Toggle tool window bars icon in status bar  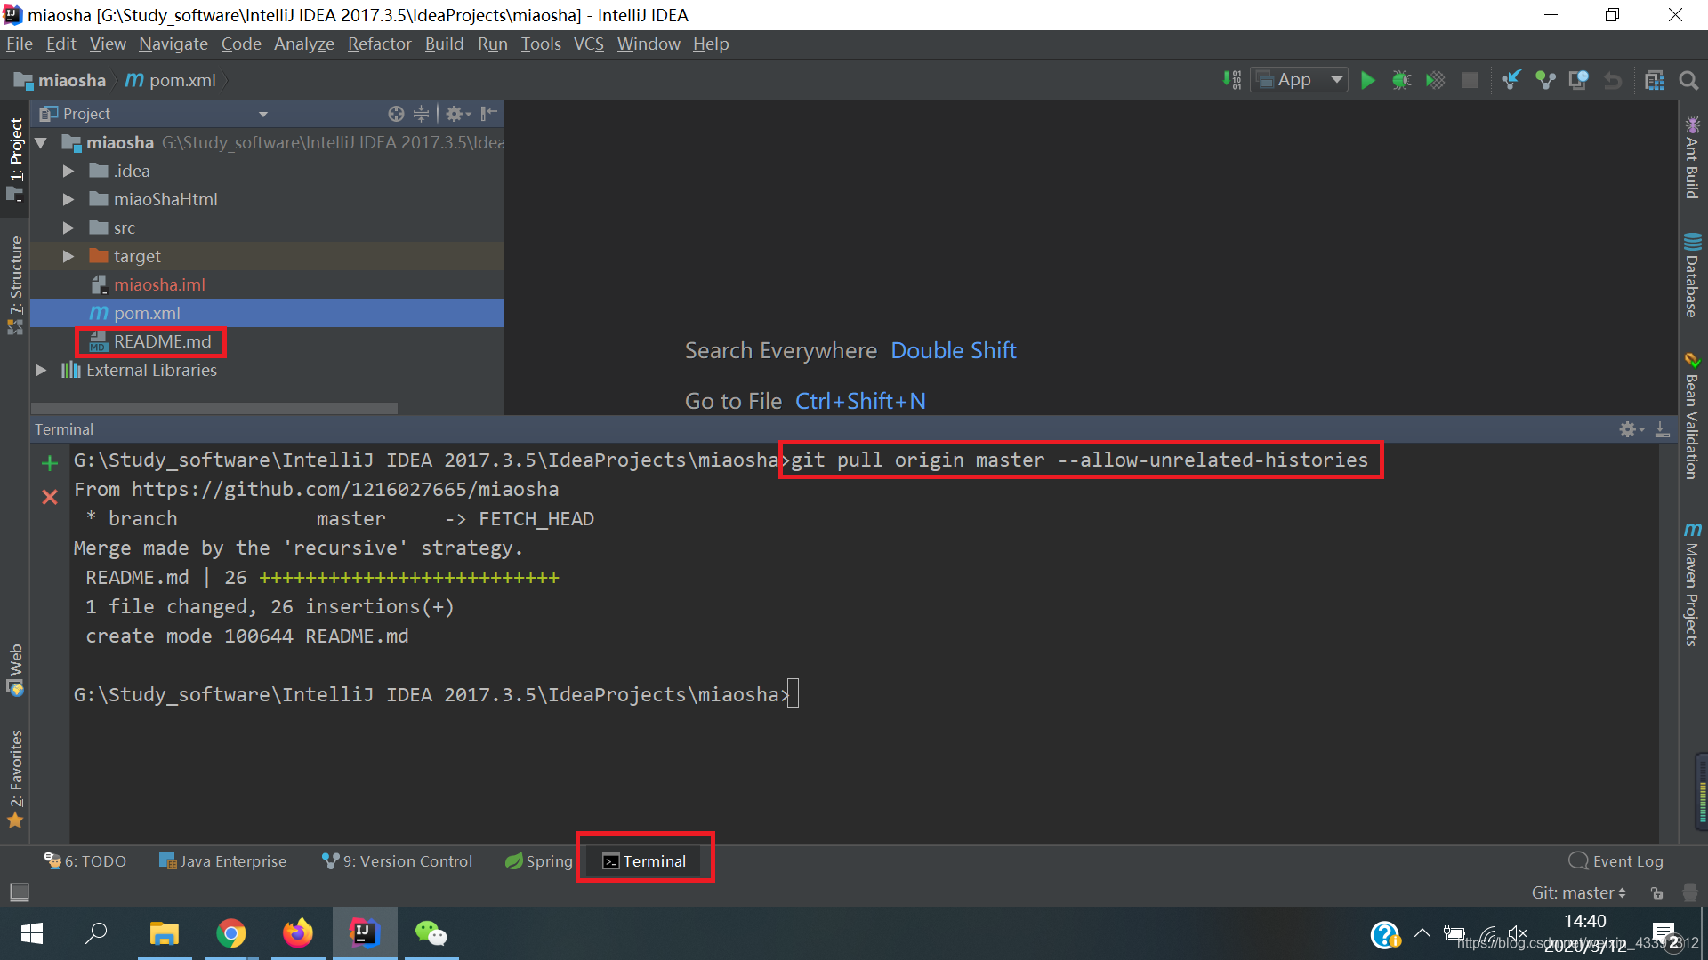[x=19, y=892]
